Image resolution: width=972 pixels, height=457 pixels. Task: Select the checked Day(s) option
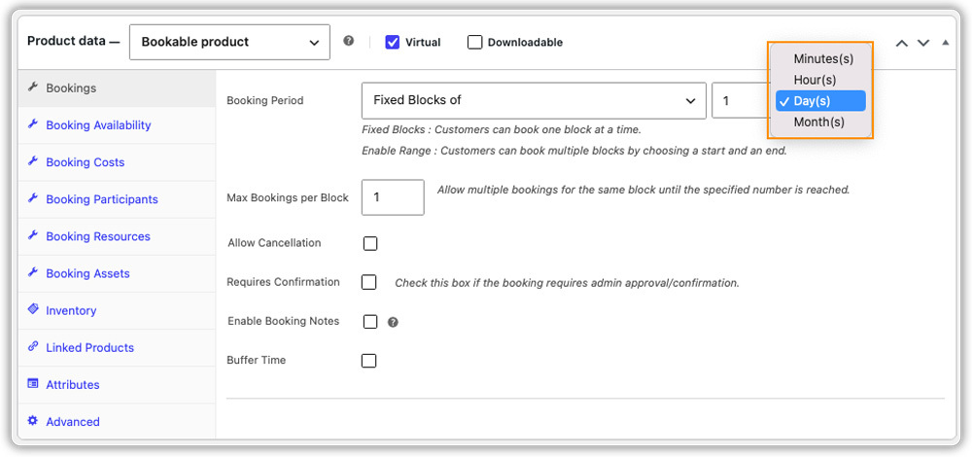820,101
